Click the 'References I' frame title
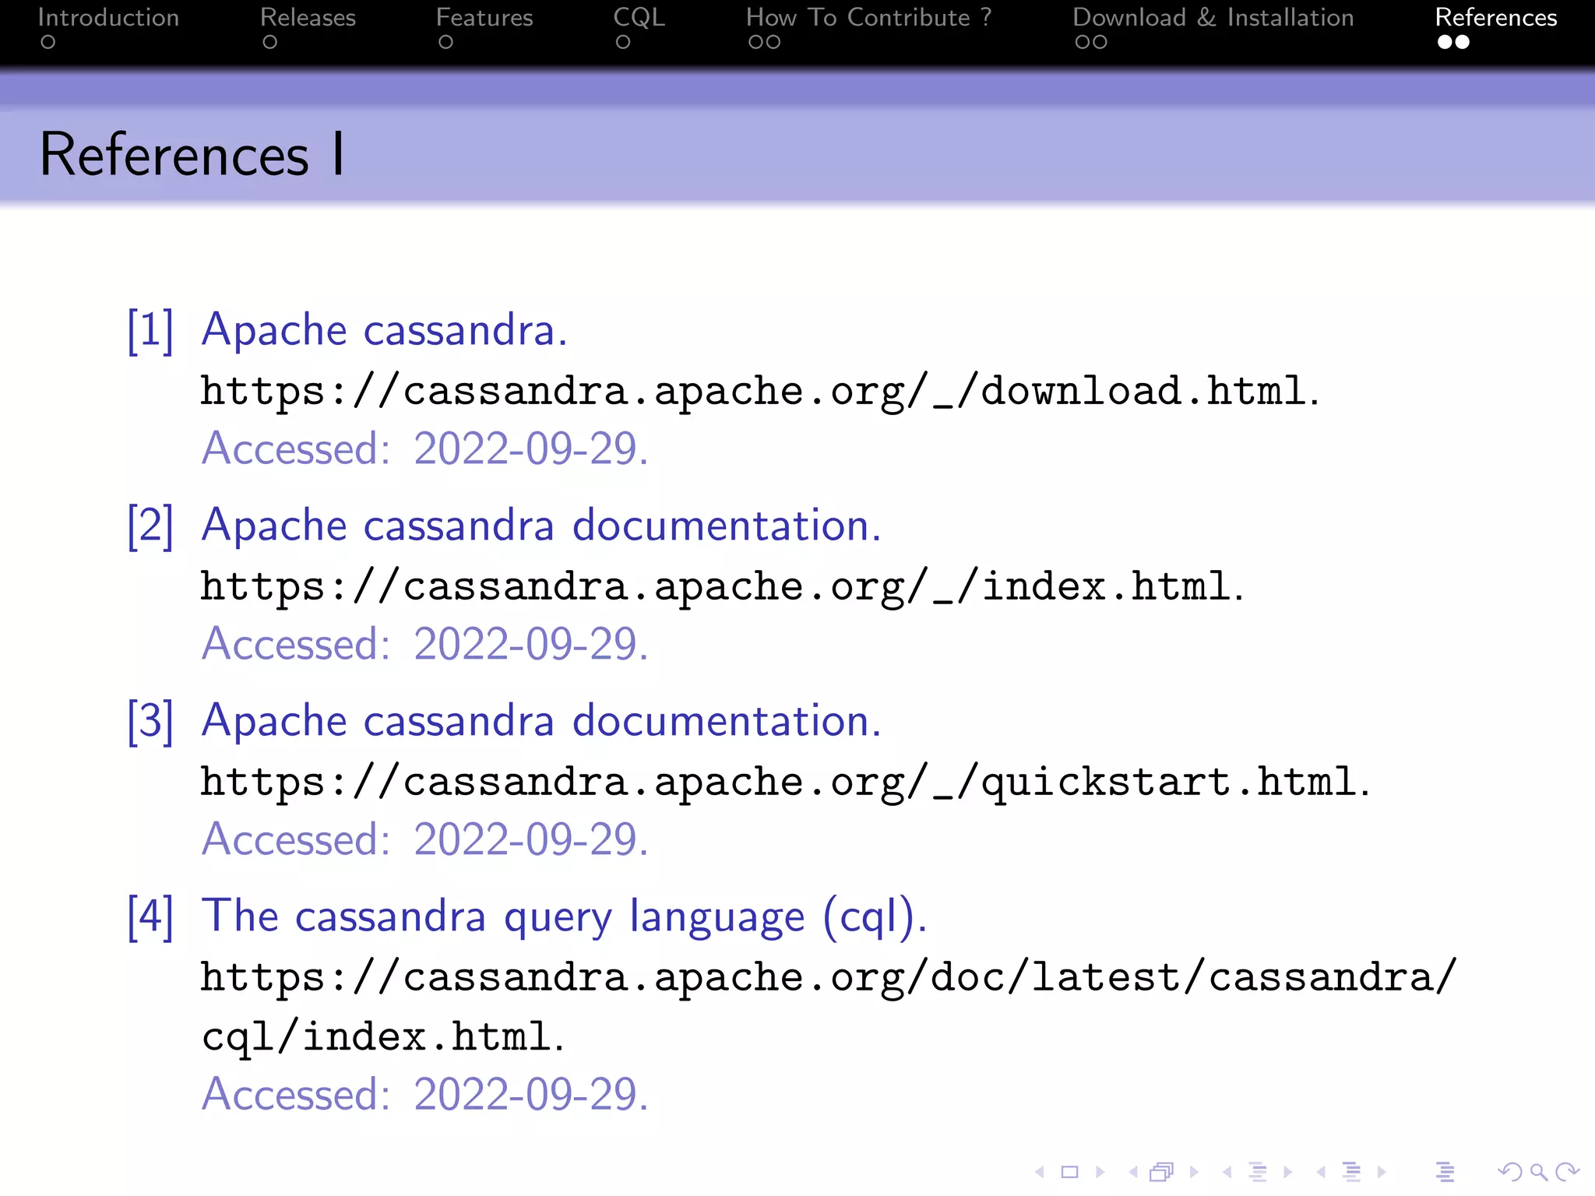This screenshot has height=1196, width=1595. 192,154
